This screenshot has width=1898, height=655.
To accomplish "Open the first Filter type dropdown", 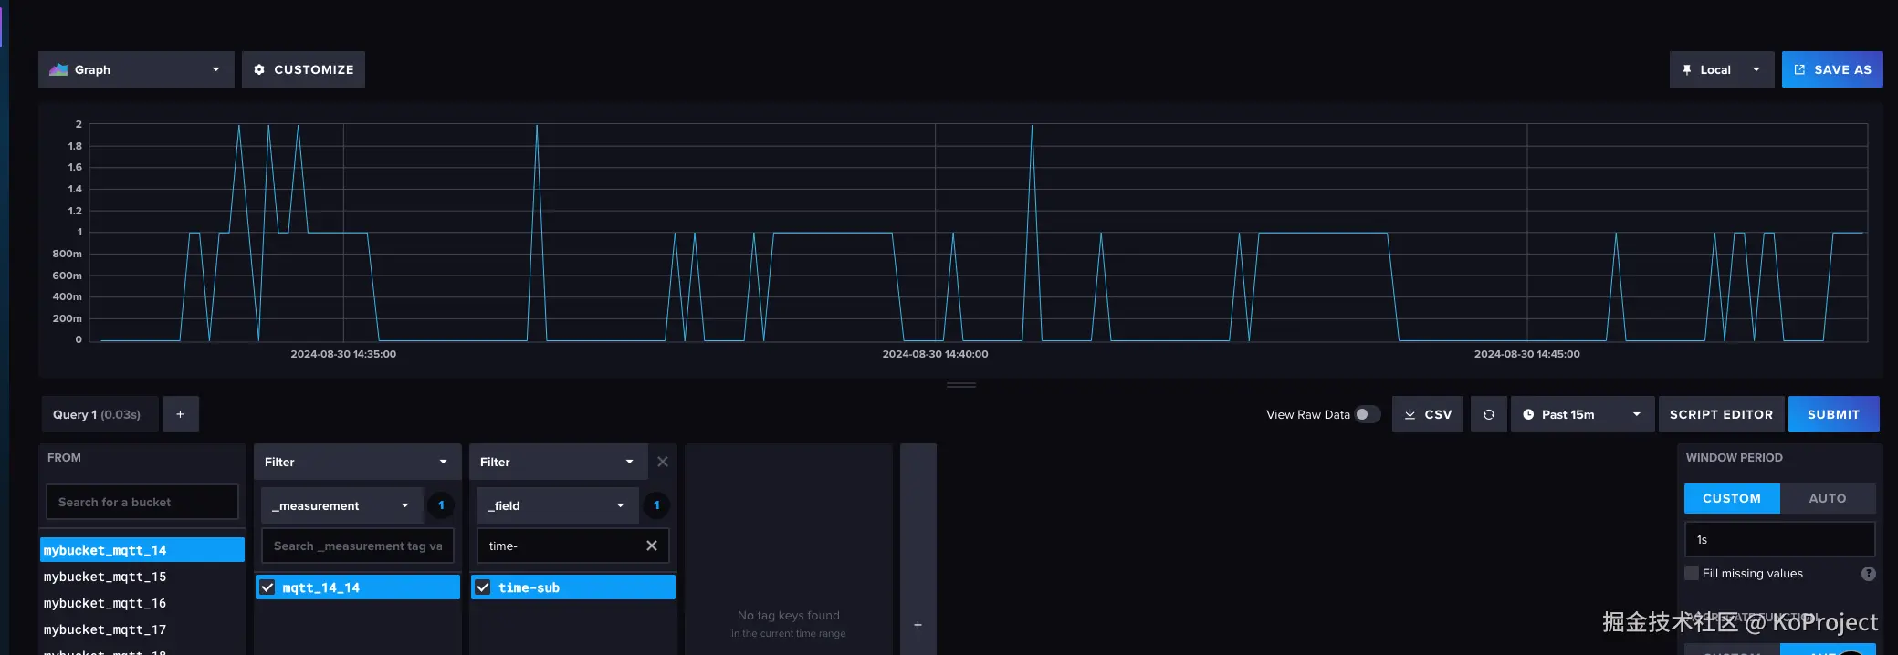I will 357,462.
